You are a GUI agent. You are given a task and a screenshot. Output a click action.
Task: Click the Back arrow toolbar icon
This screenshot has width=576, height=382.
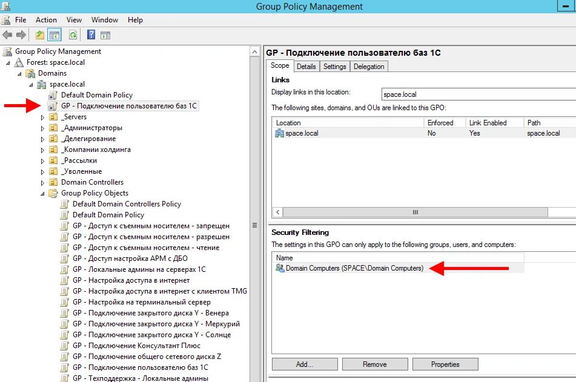(x=7, y=35)
